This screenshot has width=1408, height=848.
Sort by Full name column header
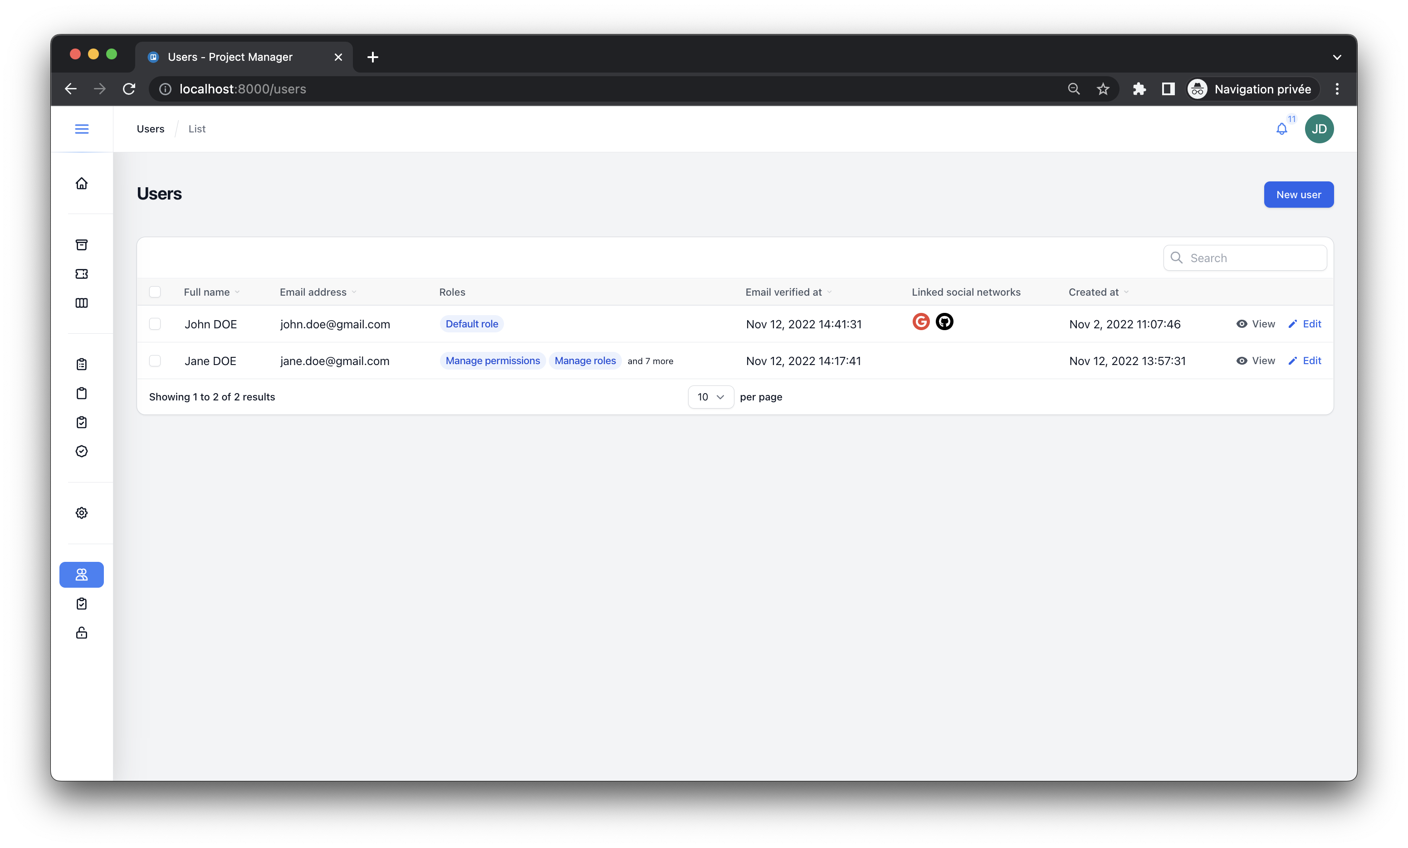point(207,292)
